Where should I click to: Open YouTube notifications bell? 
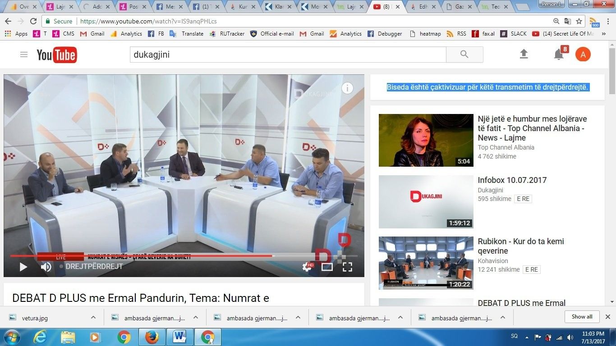click(x=558, y=53)
